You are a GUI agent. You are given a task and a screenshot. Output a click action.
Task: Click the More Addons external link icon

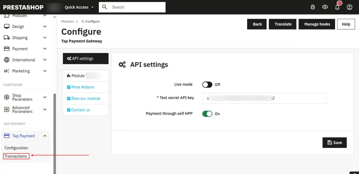point(69,87)
